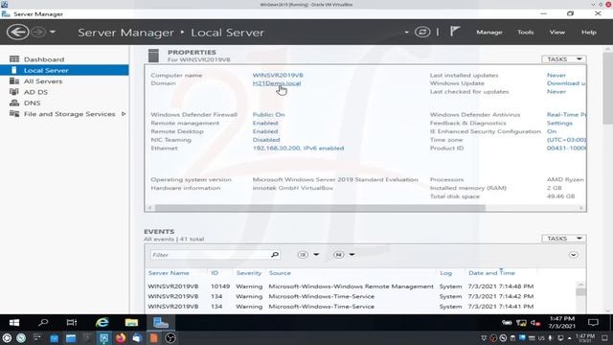This screenshot has width=613, height=345.
Task: Open the Notifications flag icon
Action: [x=454, y=32]
